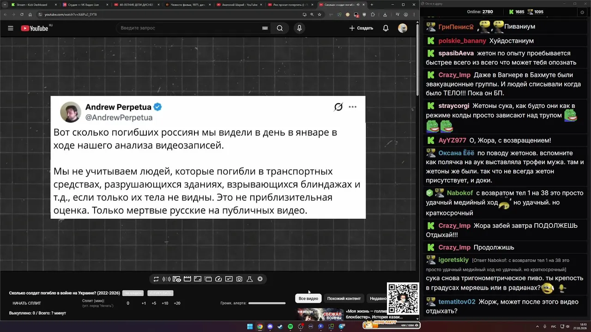Toggle the loop icon in the overlay toolbar
The width and height of the screenshot is (591, 332).
[156, 279]
